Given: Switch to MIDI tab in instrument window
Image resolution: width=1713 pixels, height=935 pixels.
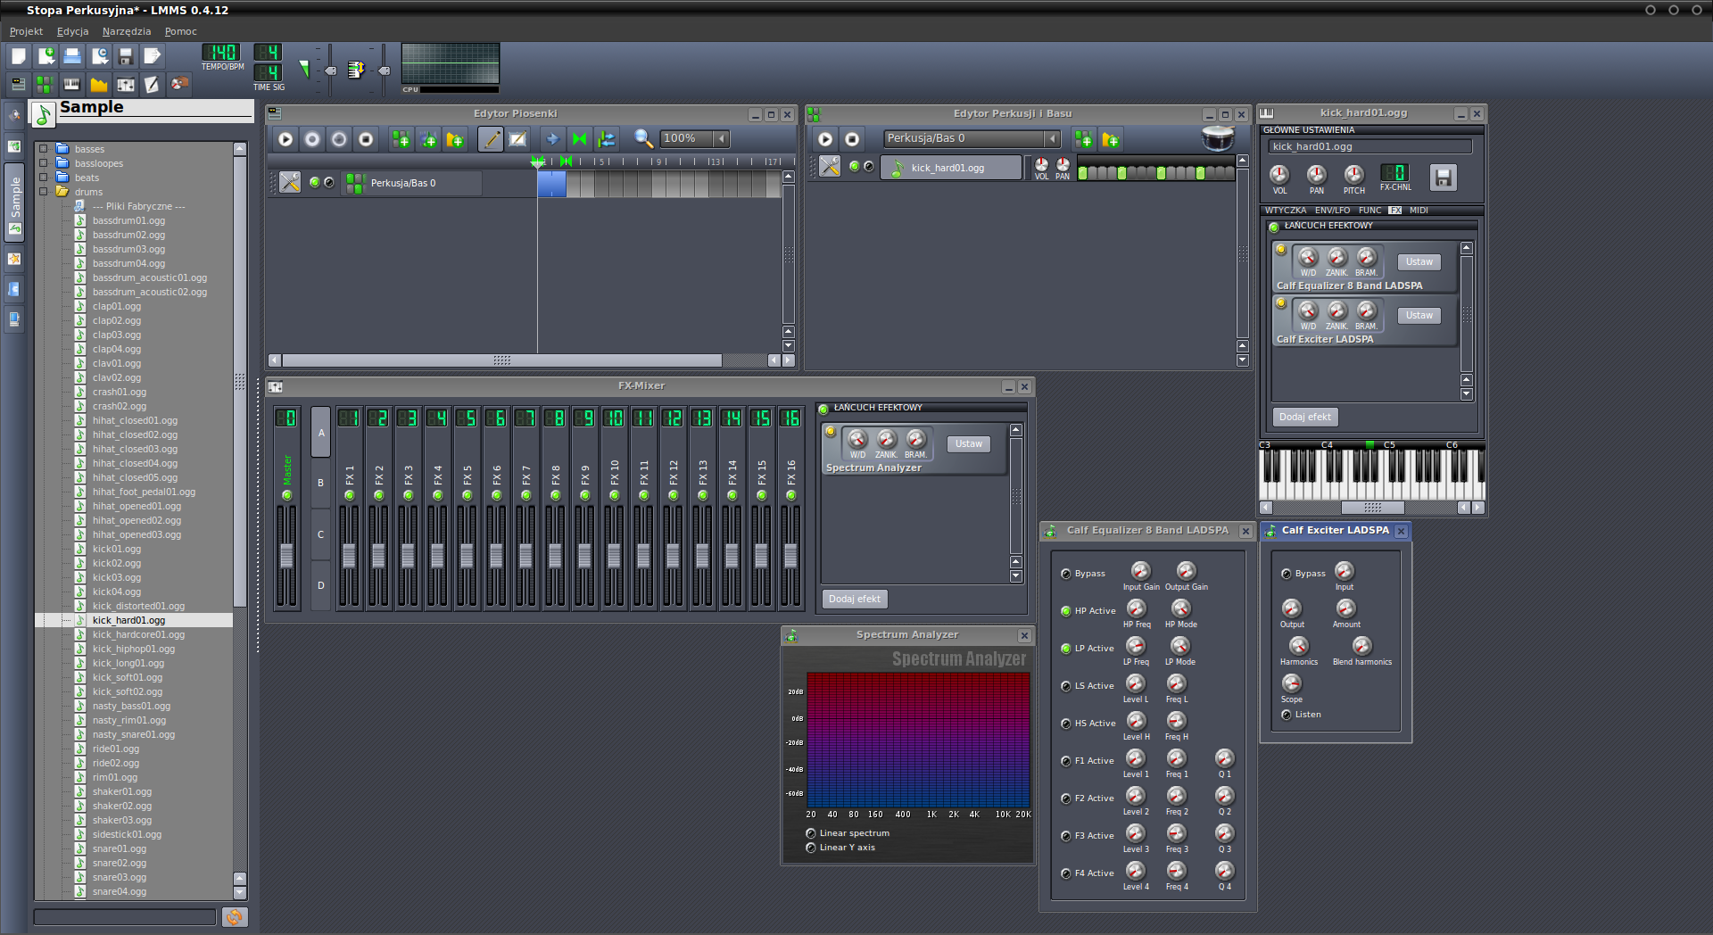Looking at the screenshot, I should (x=1419, y=211).
